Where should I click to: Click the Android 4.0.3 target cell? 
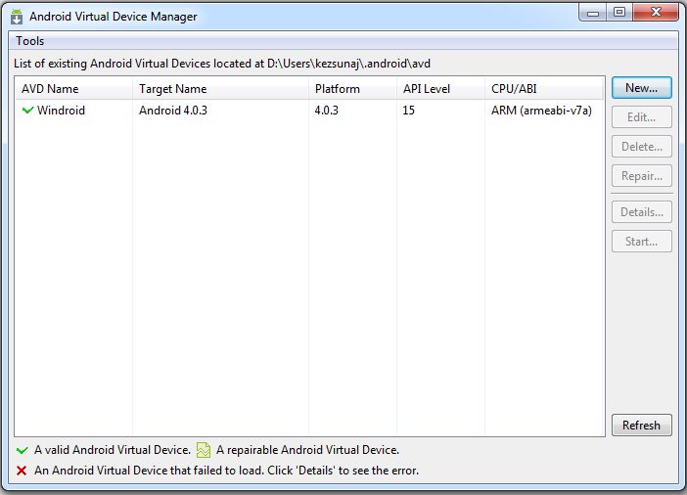tap(173, 111)
